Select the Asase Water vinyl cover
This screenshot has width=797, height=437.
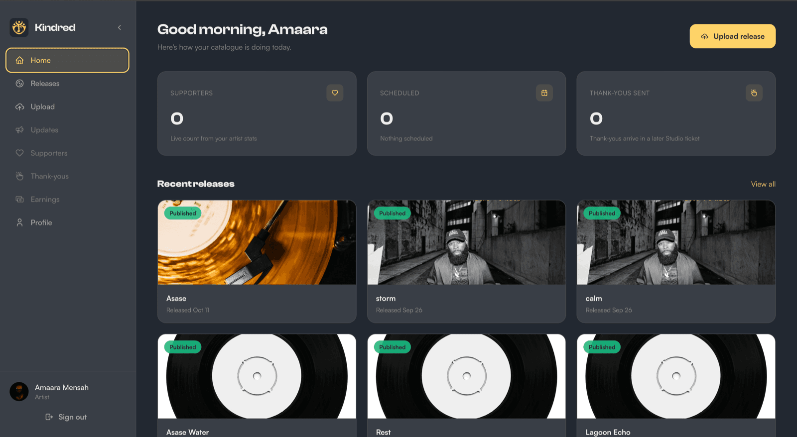point(257,376)
